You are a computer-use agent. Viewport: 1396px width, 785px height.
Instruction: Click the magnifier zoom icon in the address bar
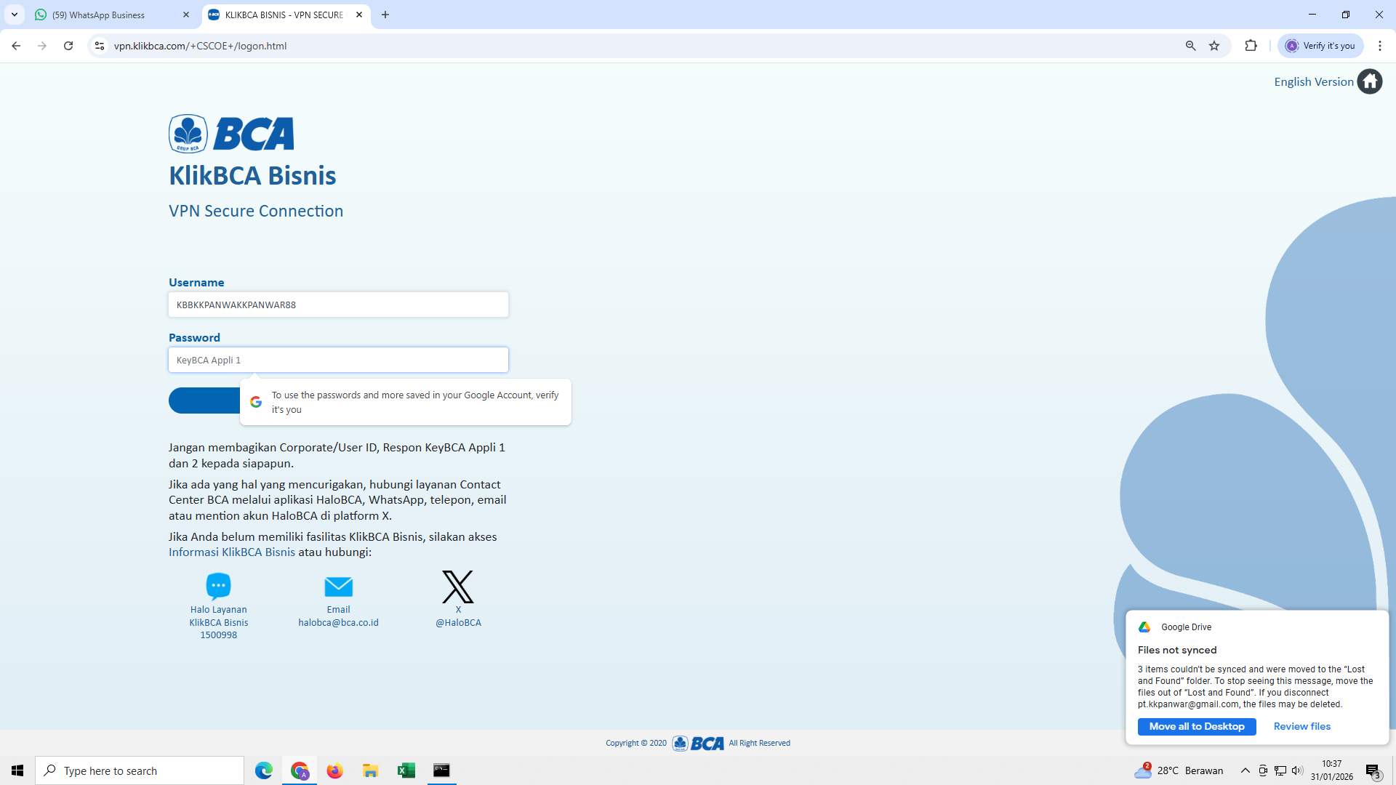click(1190, 45)
